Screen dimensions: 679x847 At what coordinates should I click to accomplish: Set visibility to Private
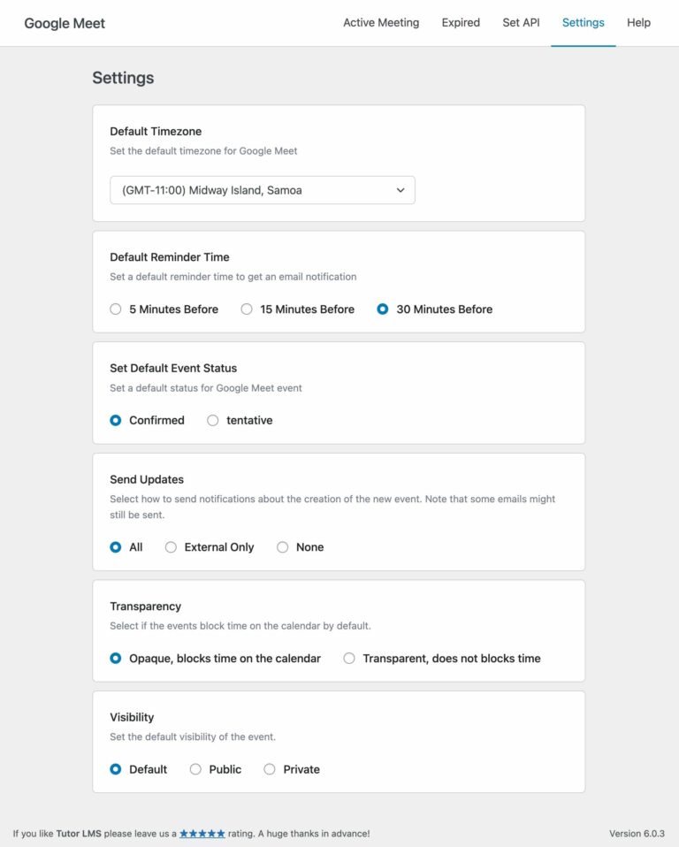(x=269, y=769)
